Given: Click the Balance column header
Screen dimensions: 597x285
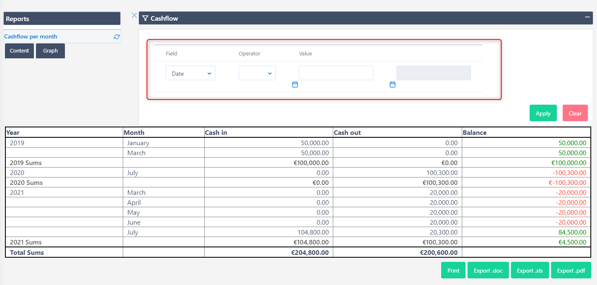Looking at the screenshot, I should click(475, 133).
